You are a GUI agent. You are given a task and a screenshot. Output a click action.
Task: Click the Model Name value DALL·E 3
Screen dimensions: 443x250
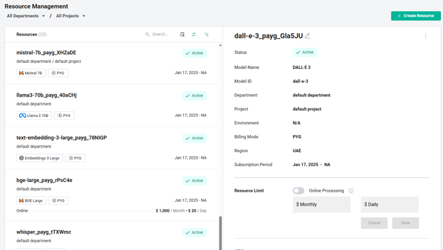click(x=302, y=67)
